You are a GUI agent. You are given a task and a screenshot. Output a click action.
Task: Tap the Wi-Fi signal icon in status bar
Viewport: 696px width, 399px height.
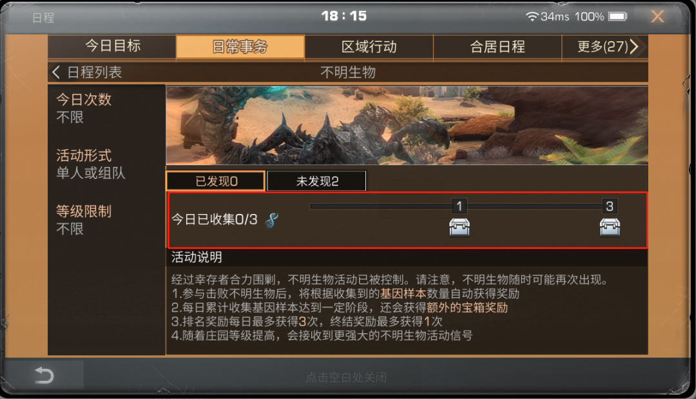pos(532,16)
